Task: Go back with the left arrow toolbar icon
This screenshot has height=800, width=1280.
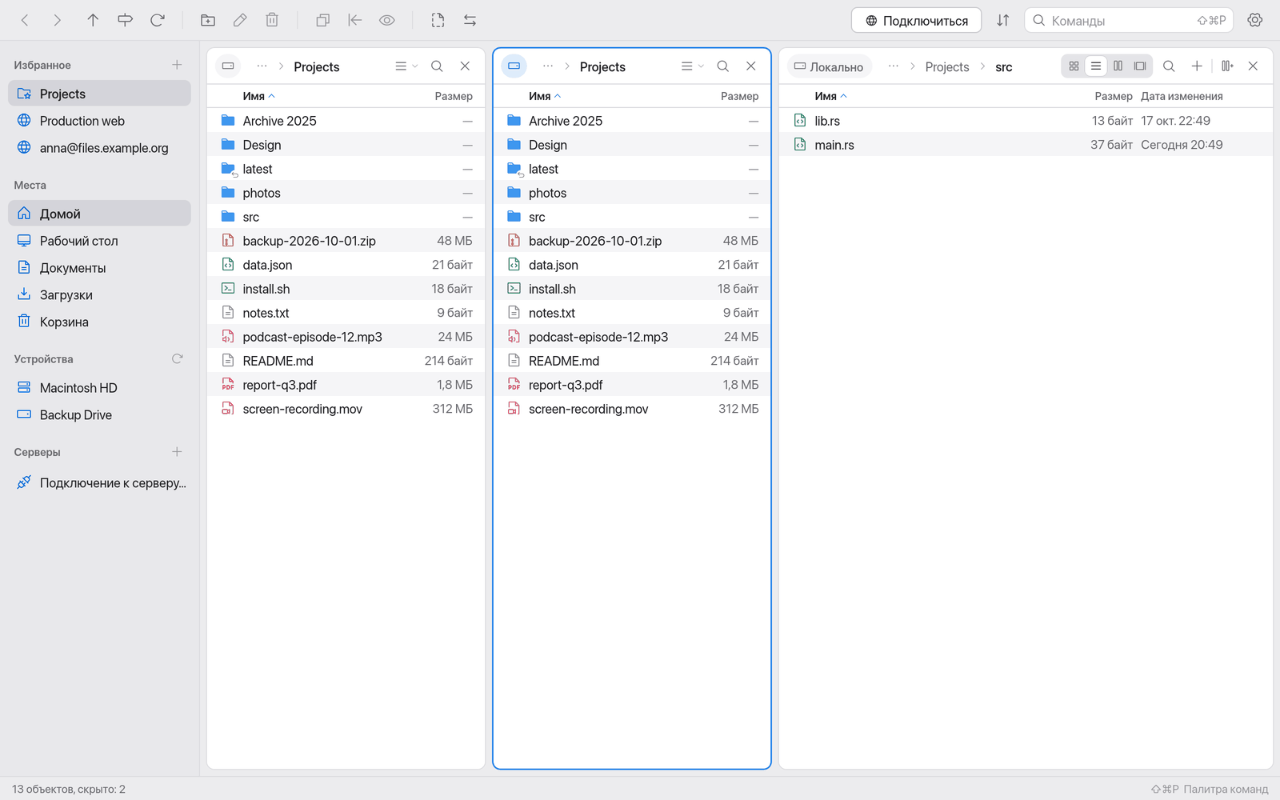Action: point(25,21)
